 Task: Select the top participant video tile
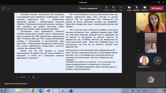coord(151,22)
